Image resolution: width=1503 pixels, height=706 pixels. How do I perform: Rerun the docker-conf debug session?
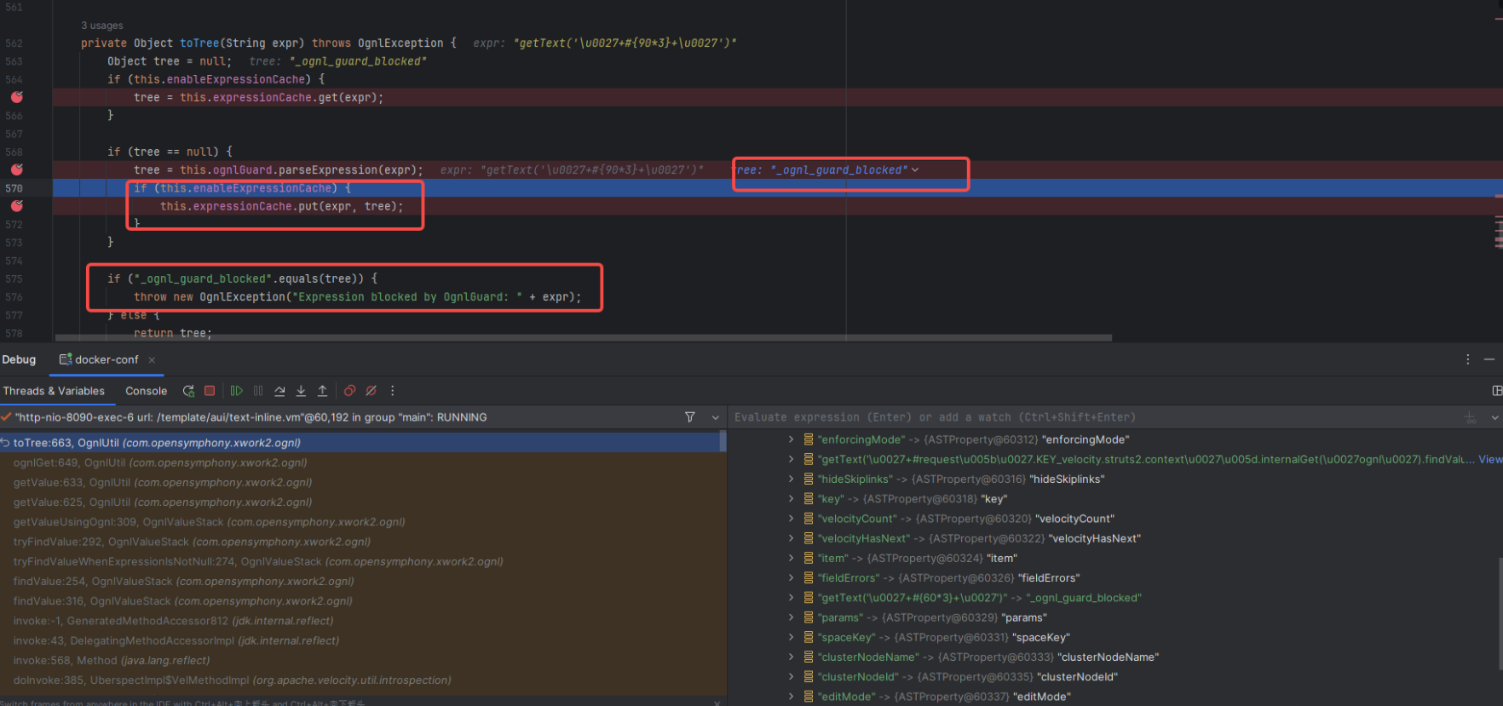click(188, 391)
